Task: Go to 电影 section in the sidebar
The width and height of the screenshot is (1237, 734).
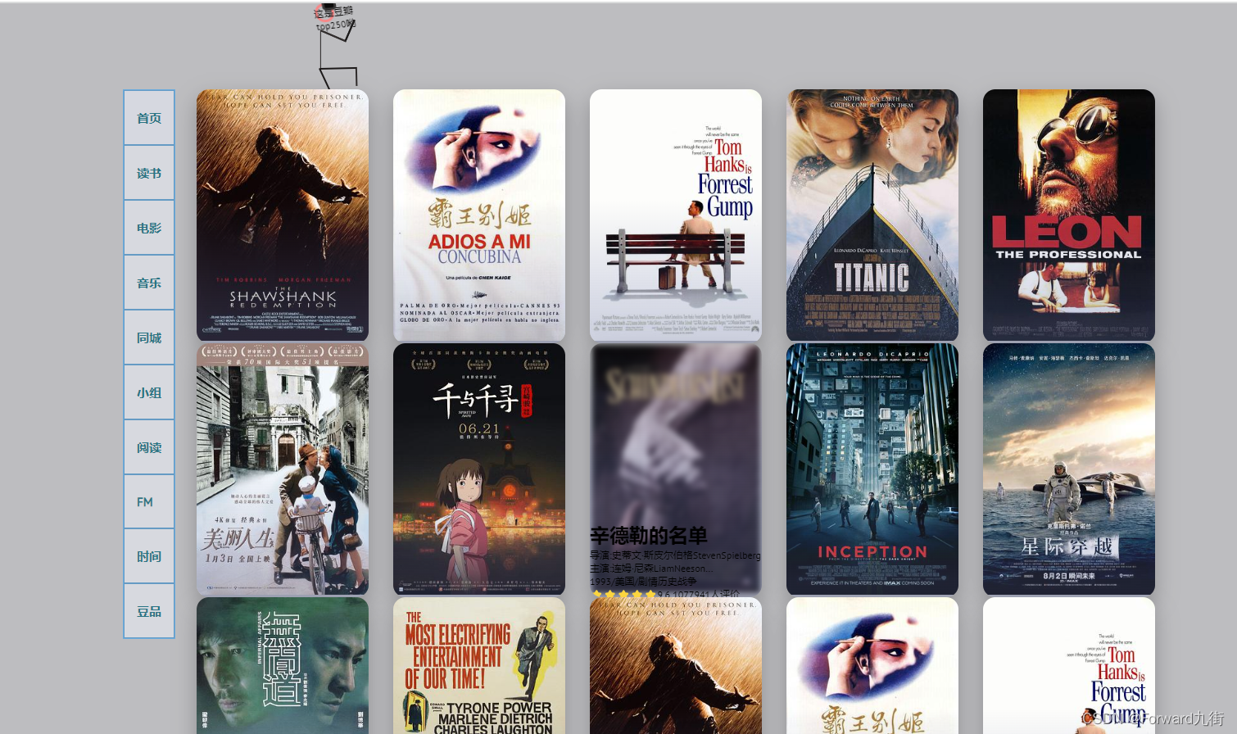Action: (x=149, y=228)
